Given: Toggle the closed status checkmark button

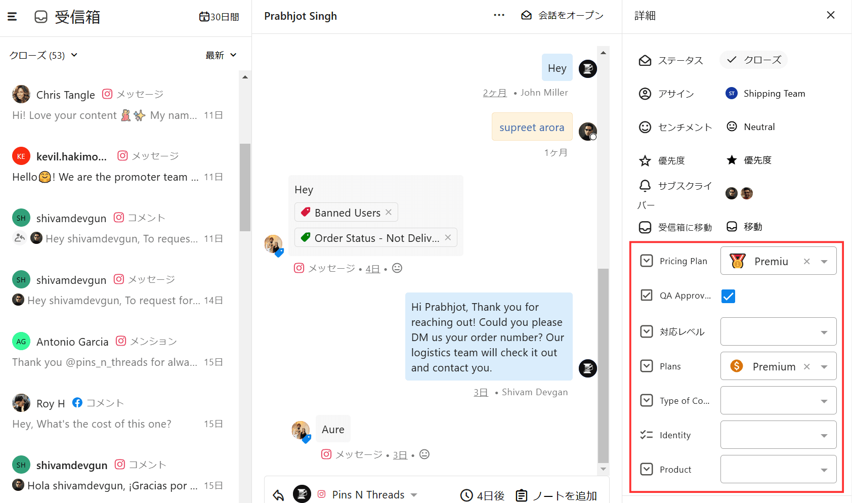Looking at the screenshot, I should click(x=753, y=60).
